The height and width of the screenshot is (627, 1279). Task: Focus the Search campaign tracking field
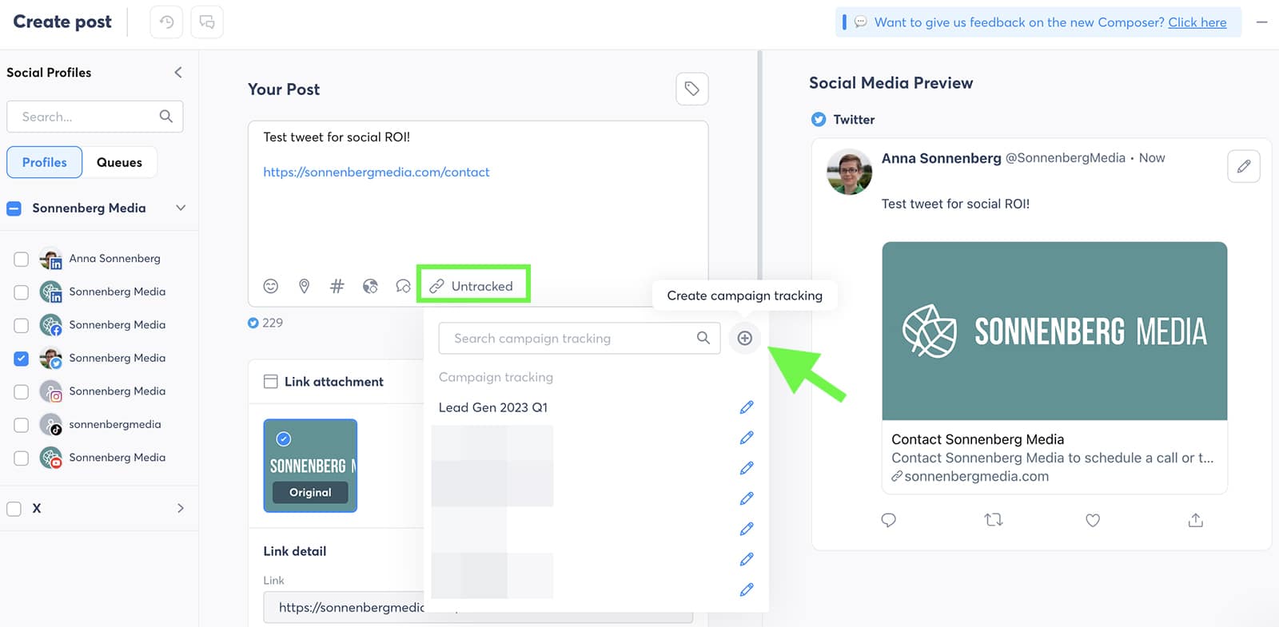click(x=580, y=338)
